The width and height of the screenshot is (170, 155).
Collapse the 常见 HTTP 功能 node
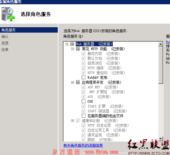(x=72, y=49)
